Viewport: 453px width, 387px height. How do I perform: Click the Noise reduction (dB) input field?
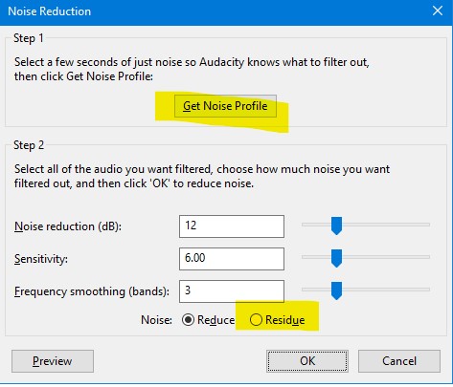[232, 226]
